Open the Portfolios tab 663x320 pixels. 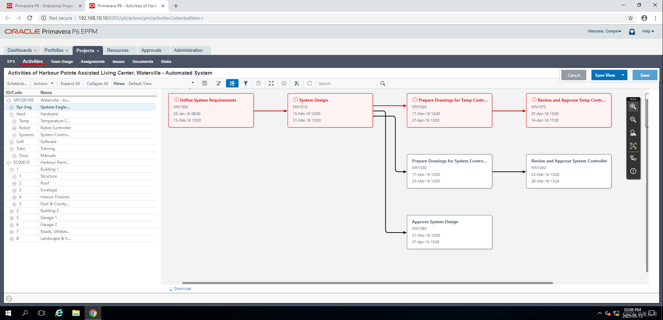(x=56, y=50)
